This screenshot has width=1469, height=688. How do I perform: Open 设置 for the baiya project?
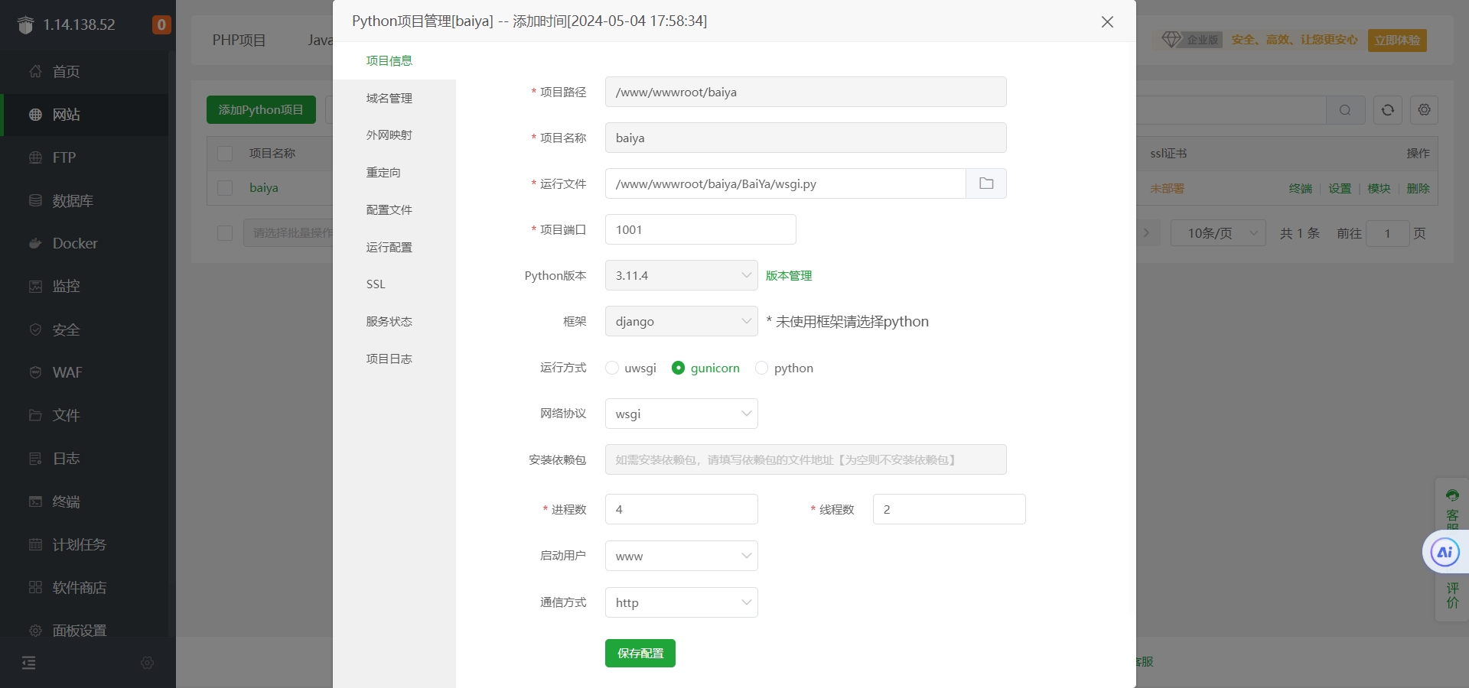1340,188
